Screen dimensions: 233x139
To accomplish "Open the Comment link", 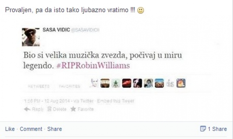I will pos(31,129).
